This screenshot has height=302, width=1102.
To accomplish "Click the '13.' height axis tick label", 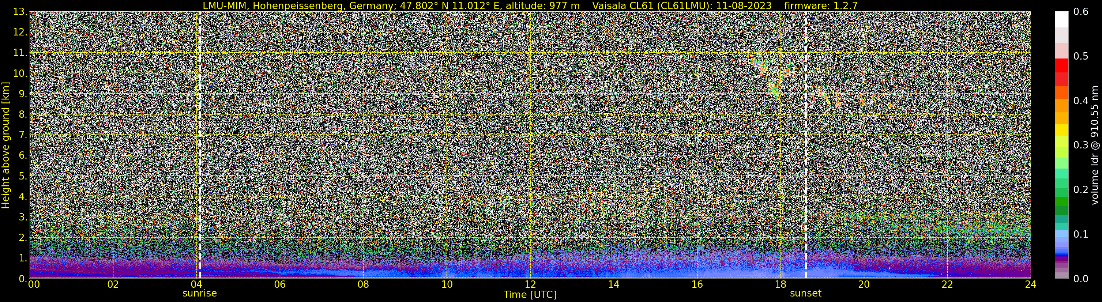I will tap(20, 12).
